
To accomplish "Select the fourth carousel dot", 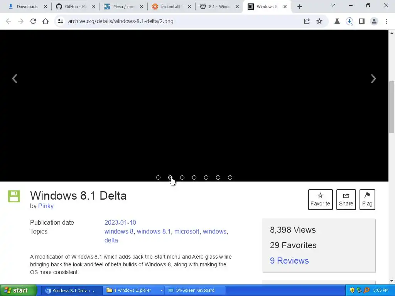I will click(x=194, y=177).
